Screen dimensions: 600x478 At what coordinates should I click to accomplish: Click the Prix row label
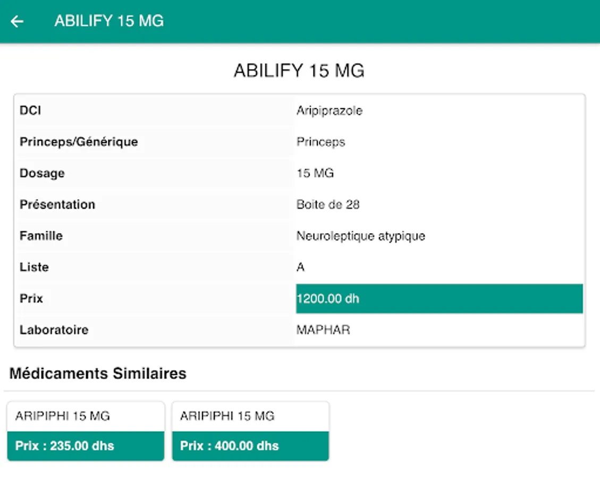pyautogui.click(x=31, y=298)
